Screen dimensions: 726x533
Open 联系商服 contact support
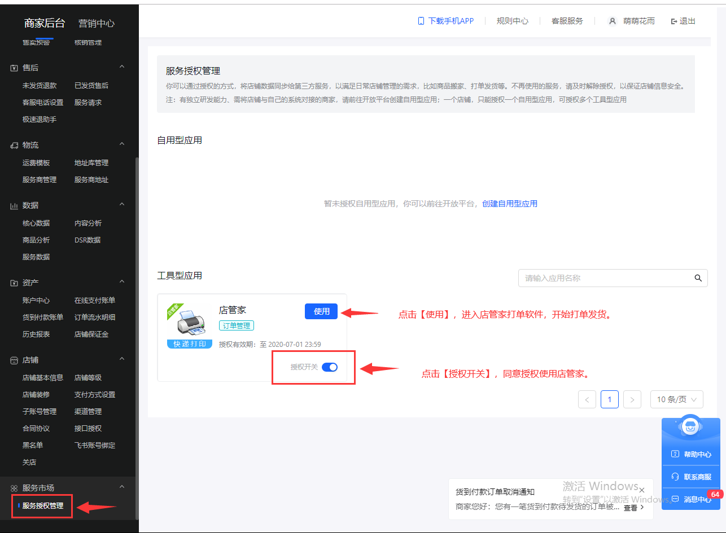[x=691, y=477]
